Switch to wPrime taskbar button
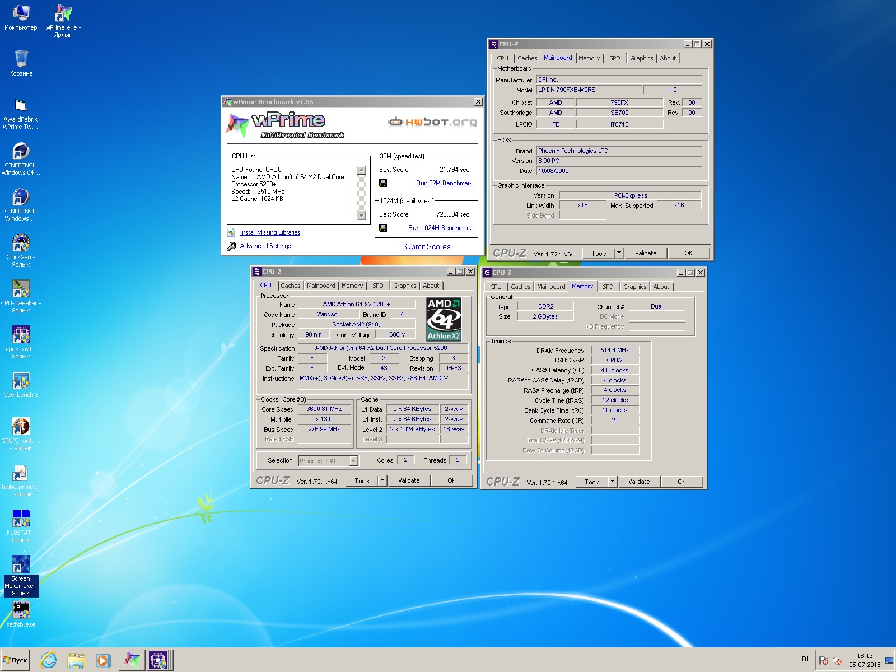 [132, 660]
